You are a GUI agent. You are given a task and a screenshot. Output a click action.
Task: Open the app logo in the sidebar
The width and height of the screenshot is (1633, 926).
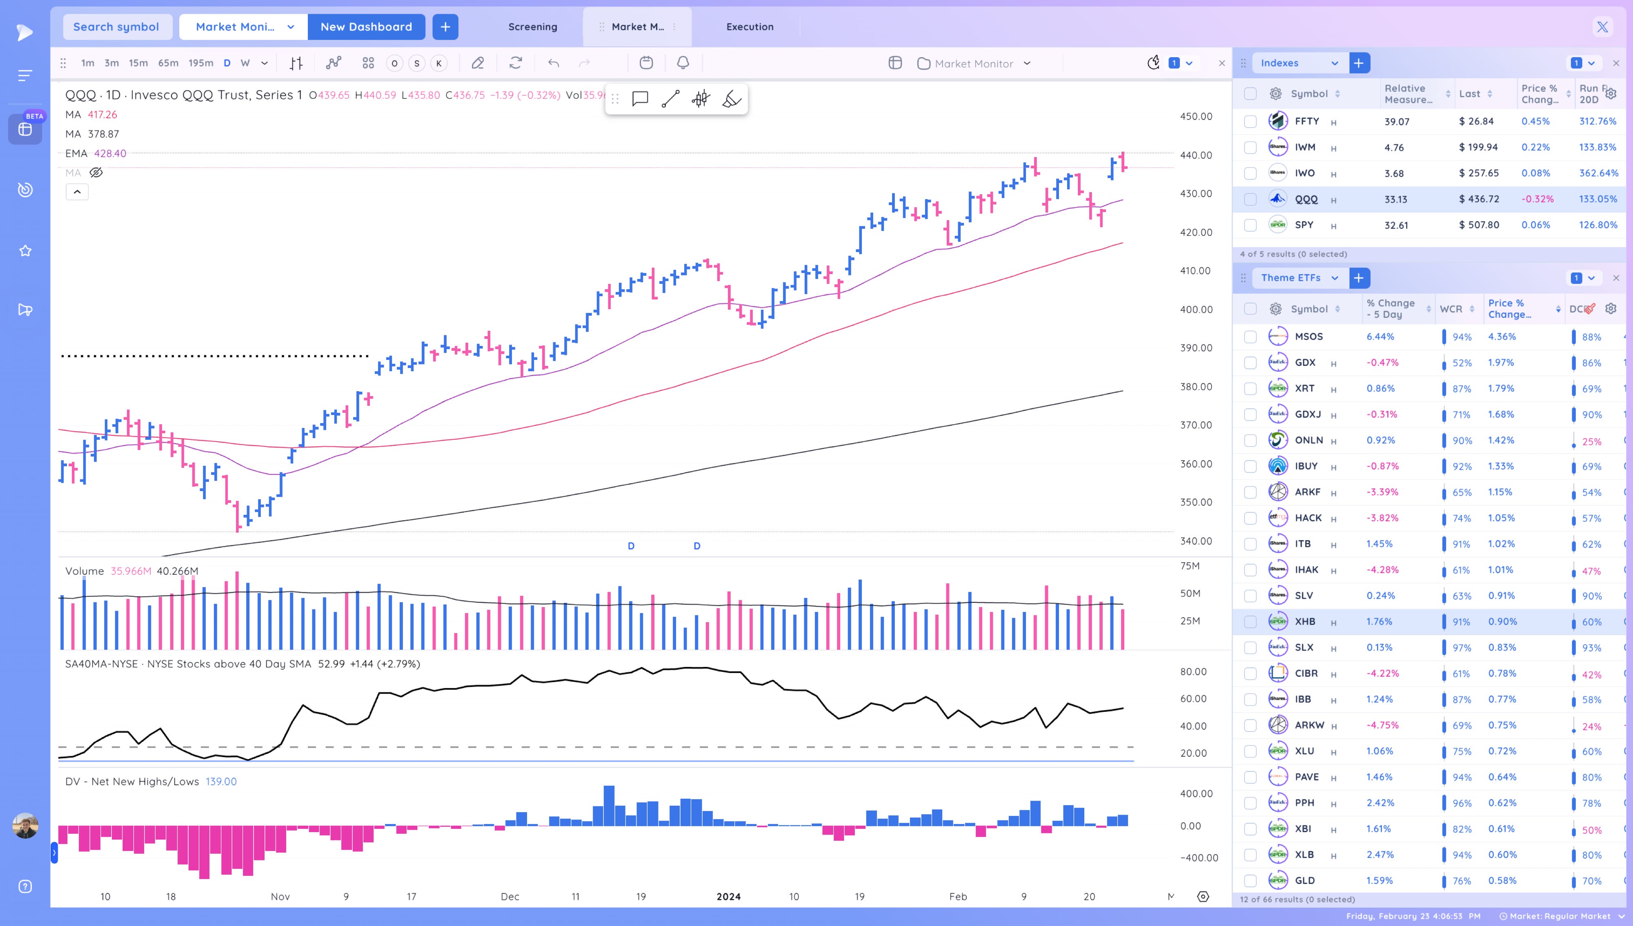(x=24, y=32)
